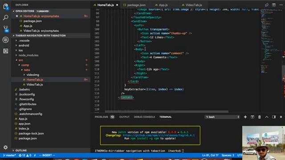Click the horizontal scrollbar in editor
The width and height of the screenshot is (285, 160).
click(167, 112)
